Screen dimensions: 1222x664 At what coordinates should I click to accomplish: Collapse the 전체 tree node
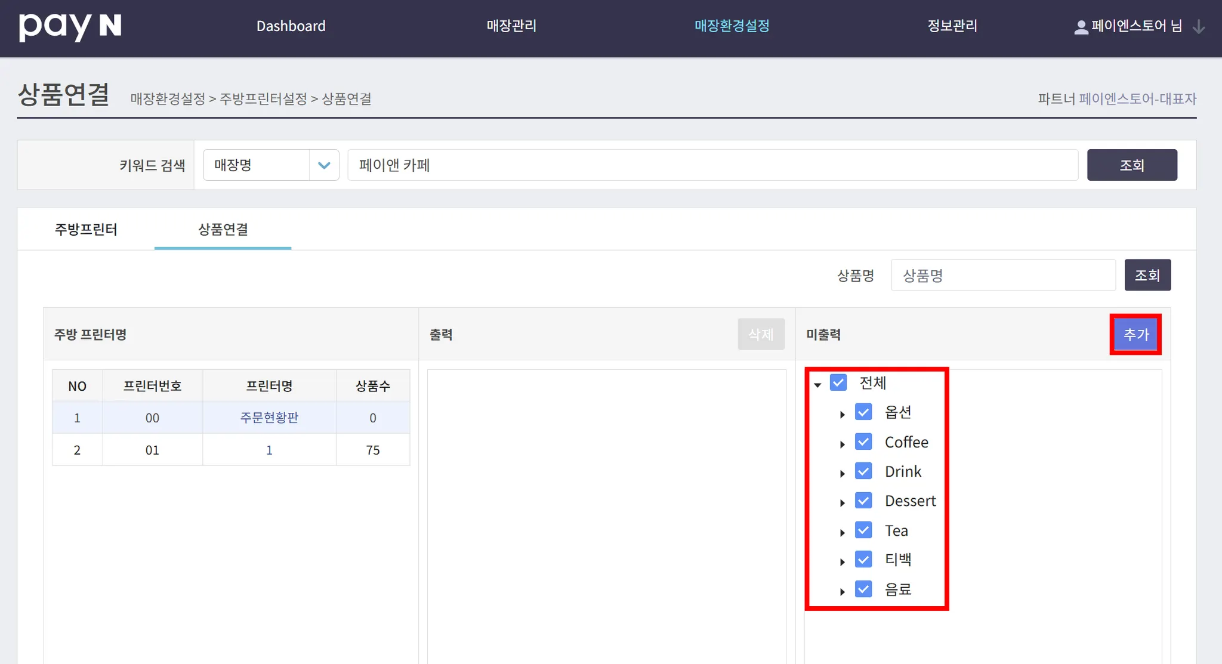point(817,385)
